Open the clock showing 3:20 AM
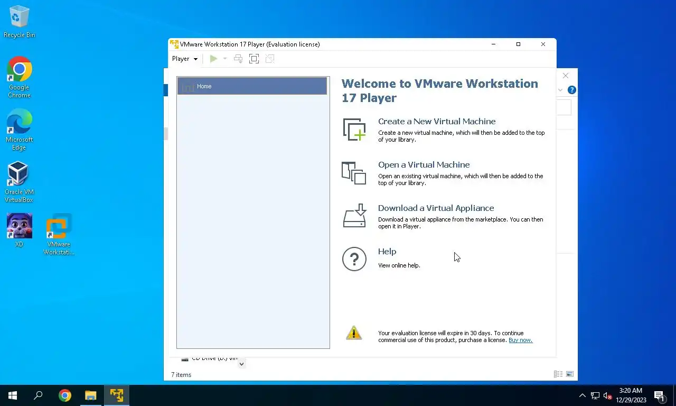The height and width of the screenshot is (406, 676). click(x=630, y=395)
